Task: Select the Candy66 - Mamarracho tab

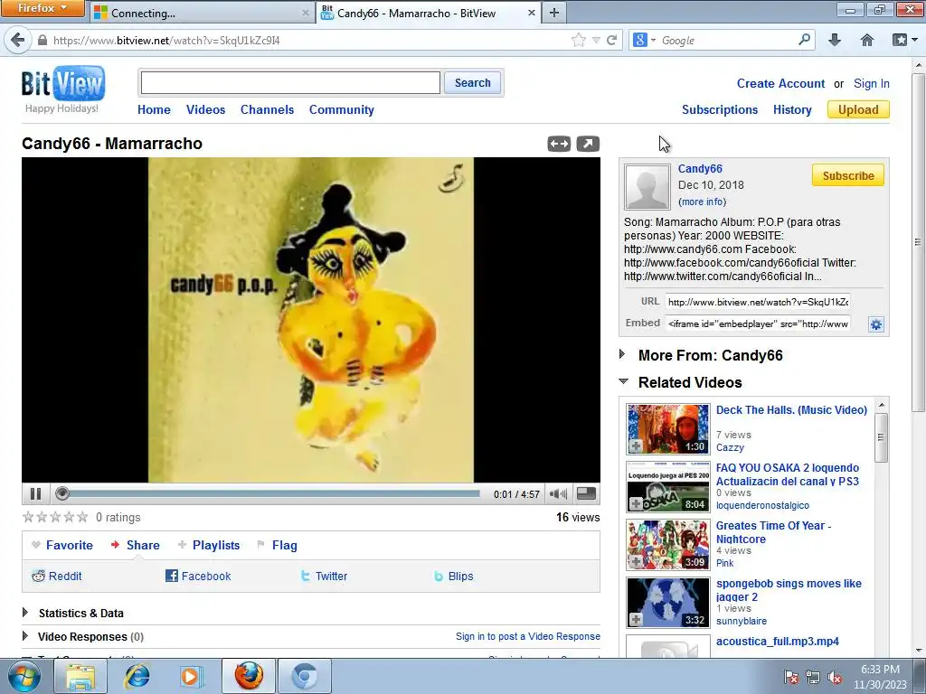Action: click(428, 13)
